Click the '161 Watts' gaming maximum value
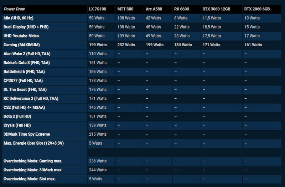Image resolution: width=285 pixels, height=187 pixels. 253,45
